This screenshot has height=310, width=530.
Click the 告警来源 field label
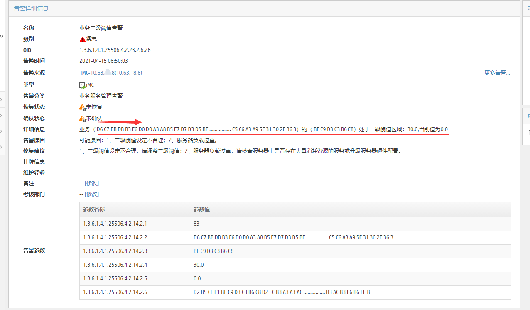coord(34,73)
